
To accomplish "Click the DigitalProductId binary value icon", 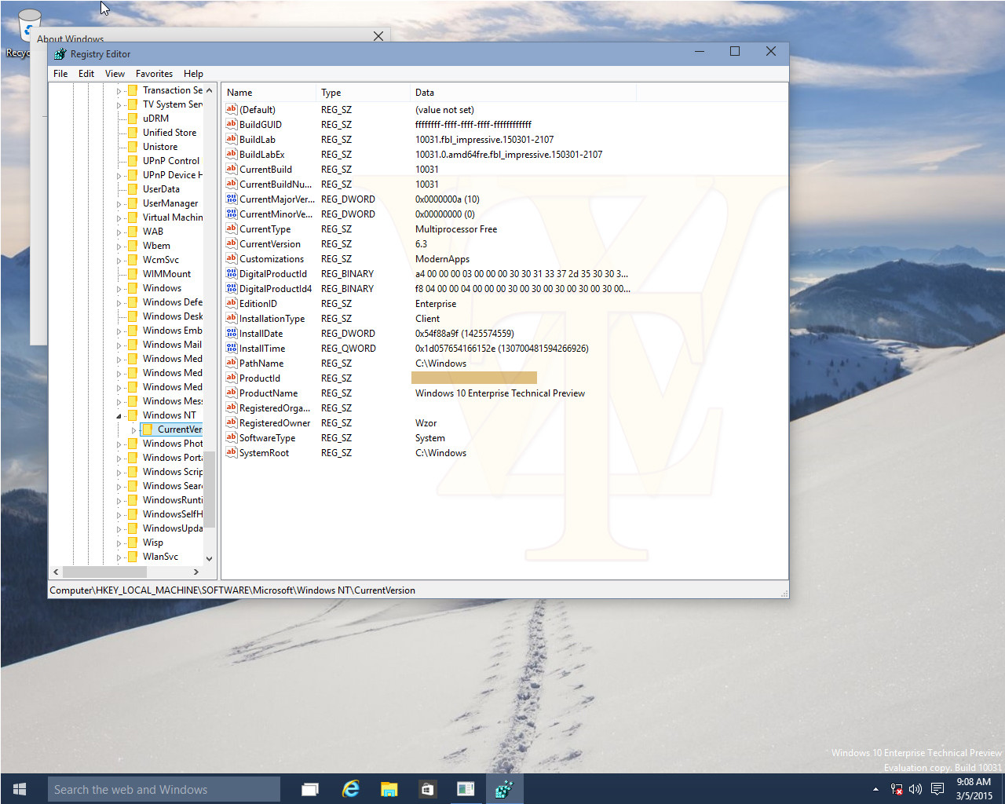I will pyautogui.click(x=232, y=273).
